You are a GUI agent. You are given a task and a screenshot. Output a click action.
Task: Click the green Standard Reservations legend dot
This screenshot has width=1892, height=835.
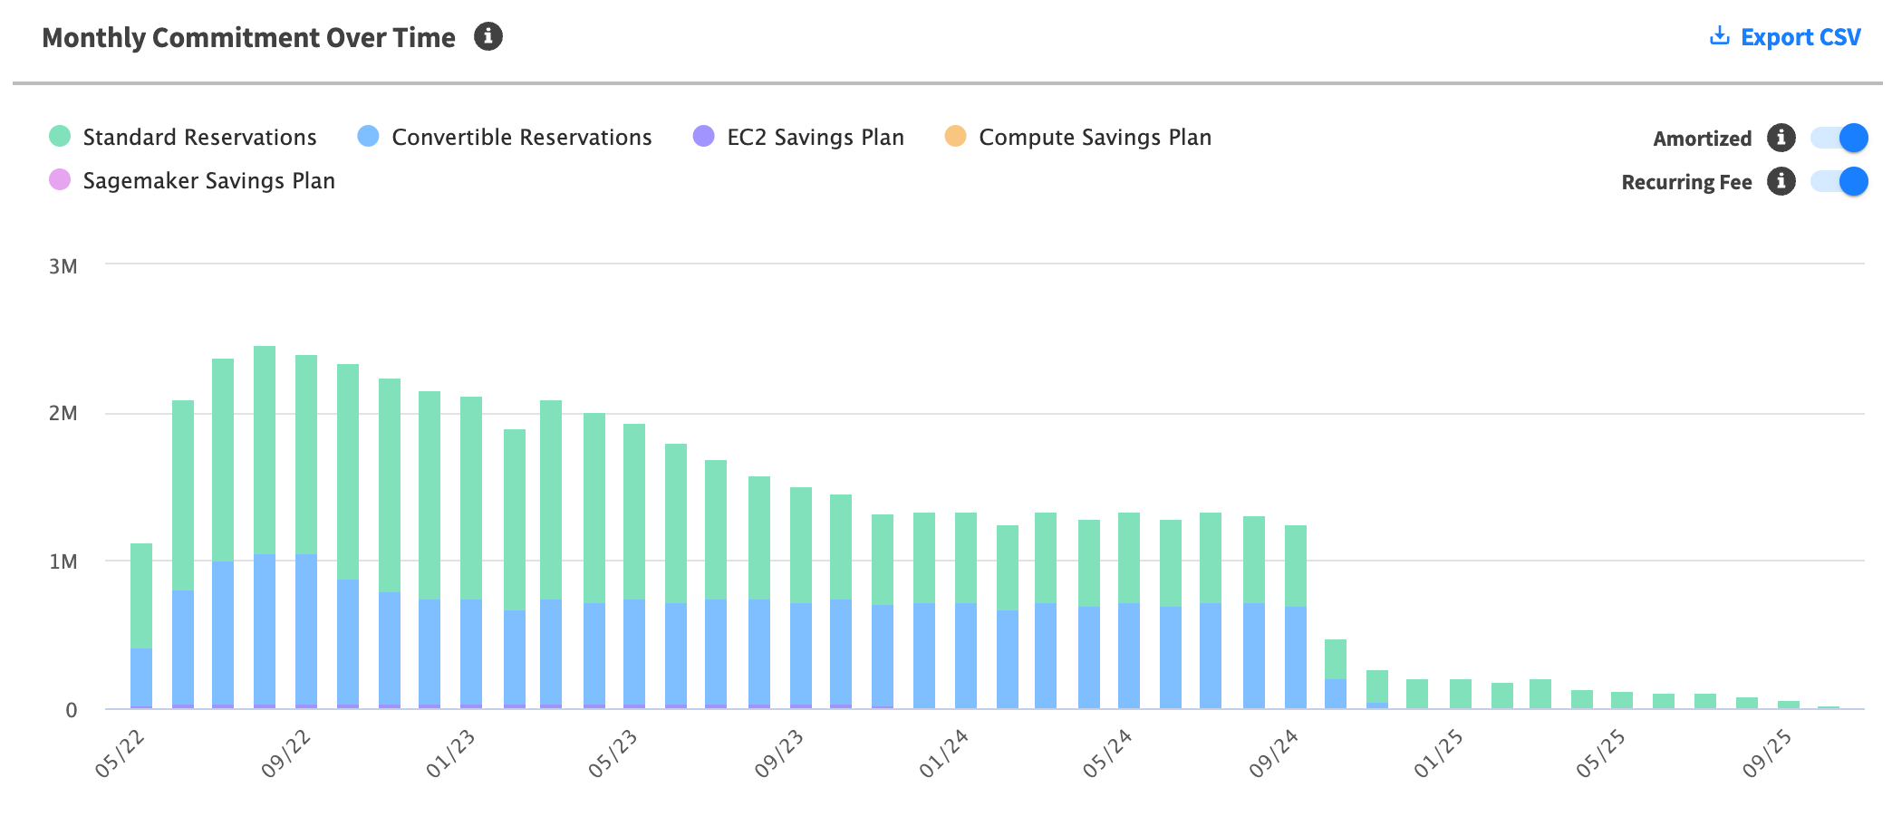coord(60,137)
